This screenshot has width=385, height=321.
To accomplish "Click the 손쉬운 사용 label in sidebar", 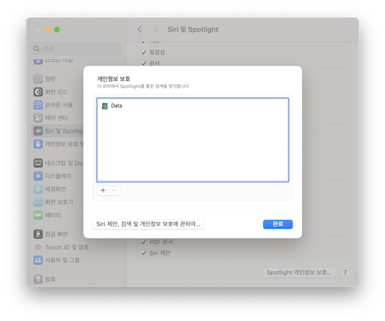I will (59, 105).
